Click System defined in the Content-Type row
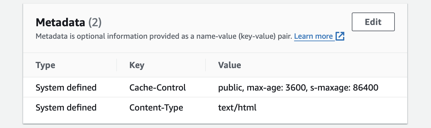 (x=66, y=108)
